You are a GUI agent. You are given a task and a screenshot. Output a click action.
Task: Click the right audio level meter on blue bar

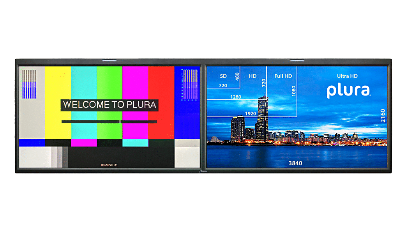coord(191,84)
